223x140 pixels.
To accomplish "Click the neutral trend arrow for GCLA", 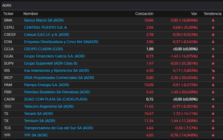I will pyautogui.click(x=213, y=49).
